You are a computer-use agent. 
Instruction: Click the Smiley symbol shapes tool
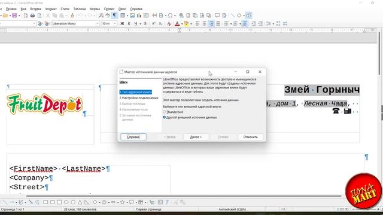[x=104, y=202]
